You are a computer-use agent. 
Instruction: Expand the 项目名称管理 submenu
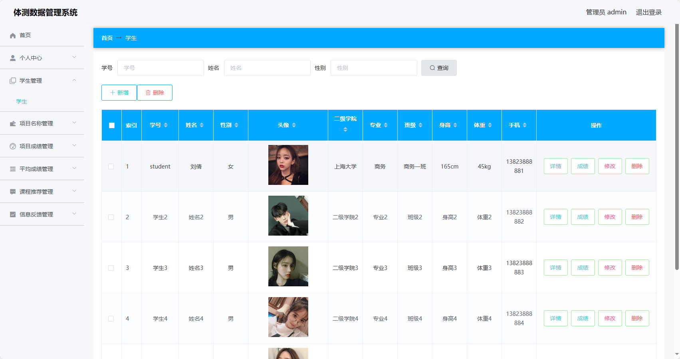pos(74,123)
